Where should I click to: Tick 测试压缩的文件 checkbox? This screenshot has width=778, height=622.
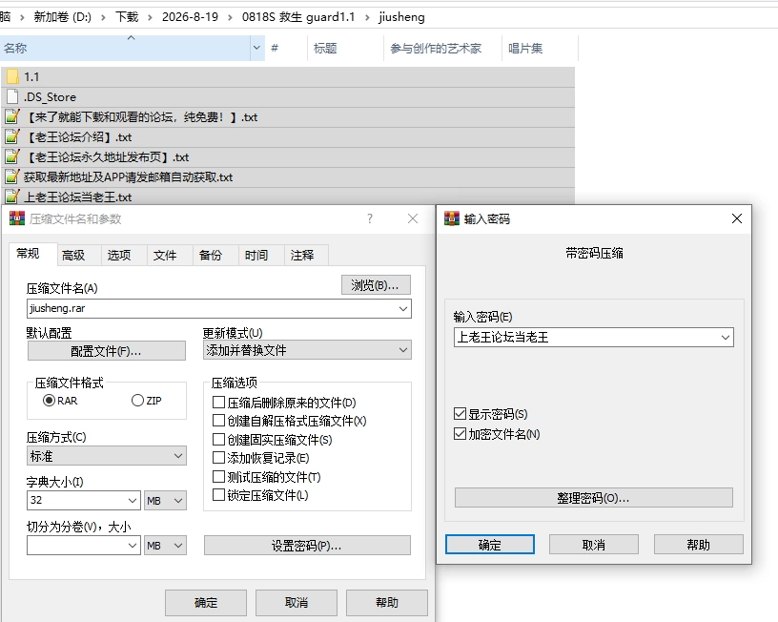point(218,477)
